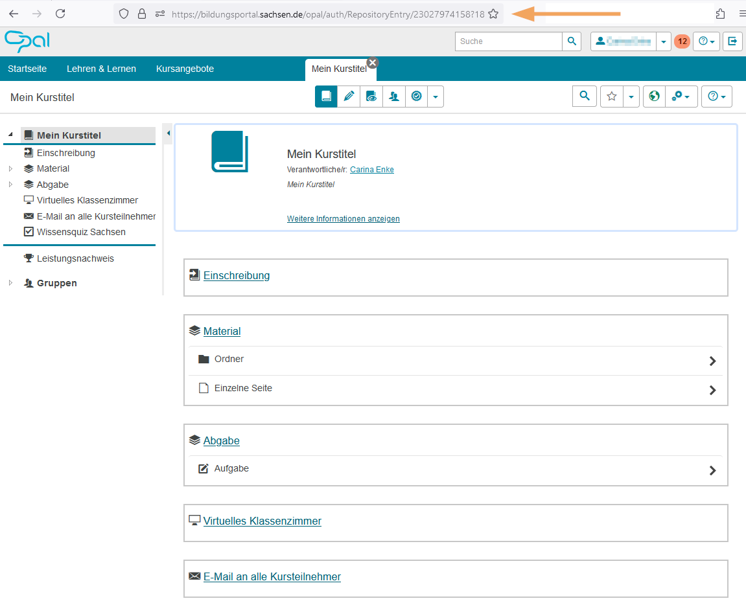Expand the Material tree node
Viewport: 746px width, 603px height.
point(10,169)
